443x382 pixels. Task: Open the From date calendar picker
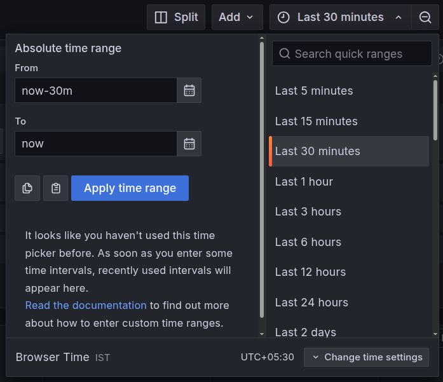pos(189,90)
